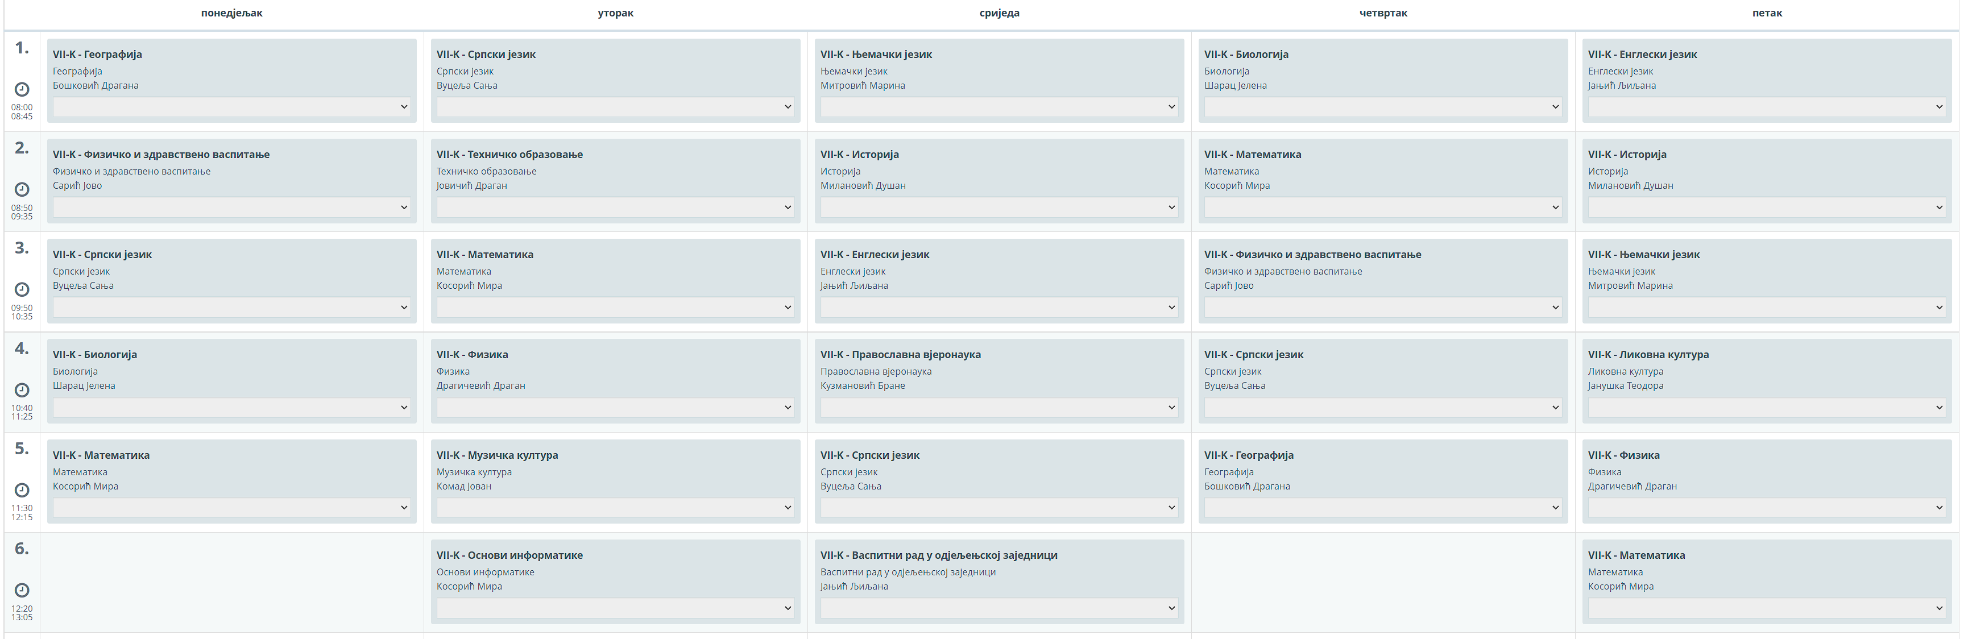Click the clock icon for period 4
1968x639 pixels.
pos(22,390)
